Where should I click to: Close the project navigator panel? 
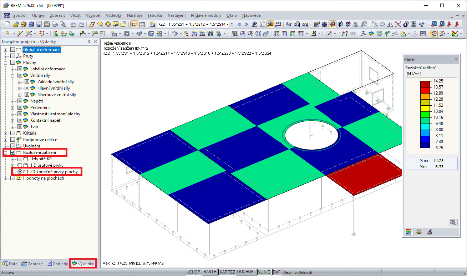pyautogui.click(x=95, y=42)
